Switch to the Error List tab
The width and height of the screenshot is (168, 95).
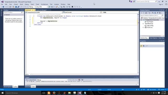[28, 87]
